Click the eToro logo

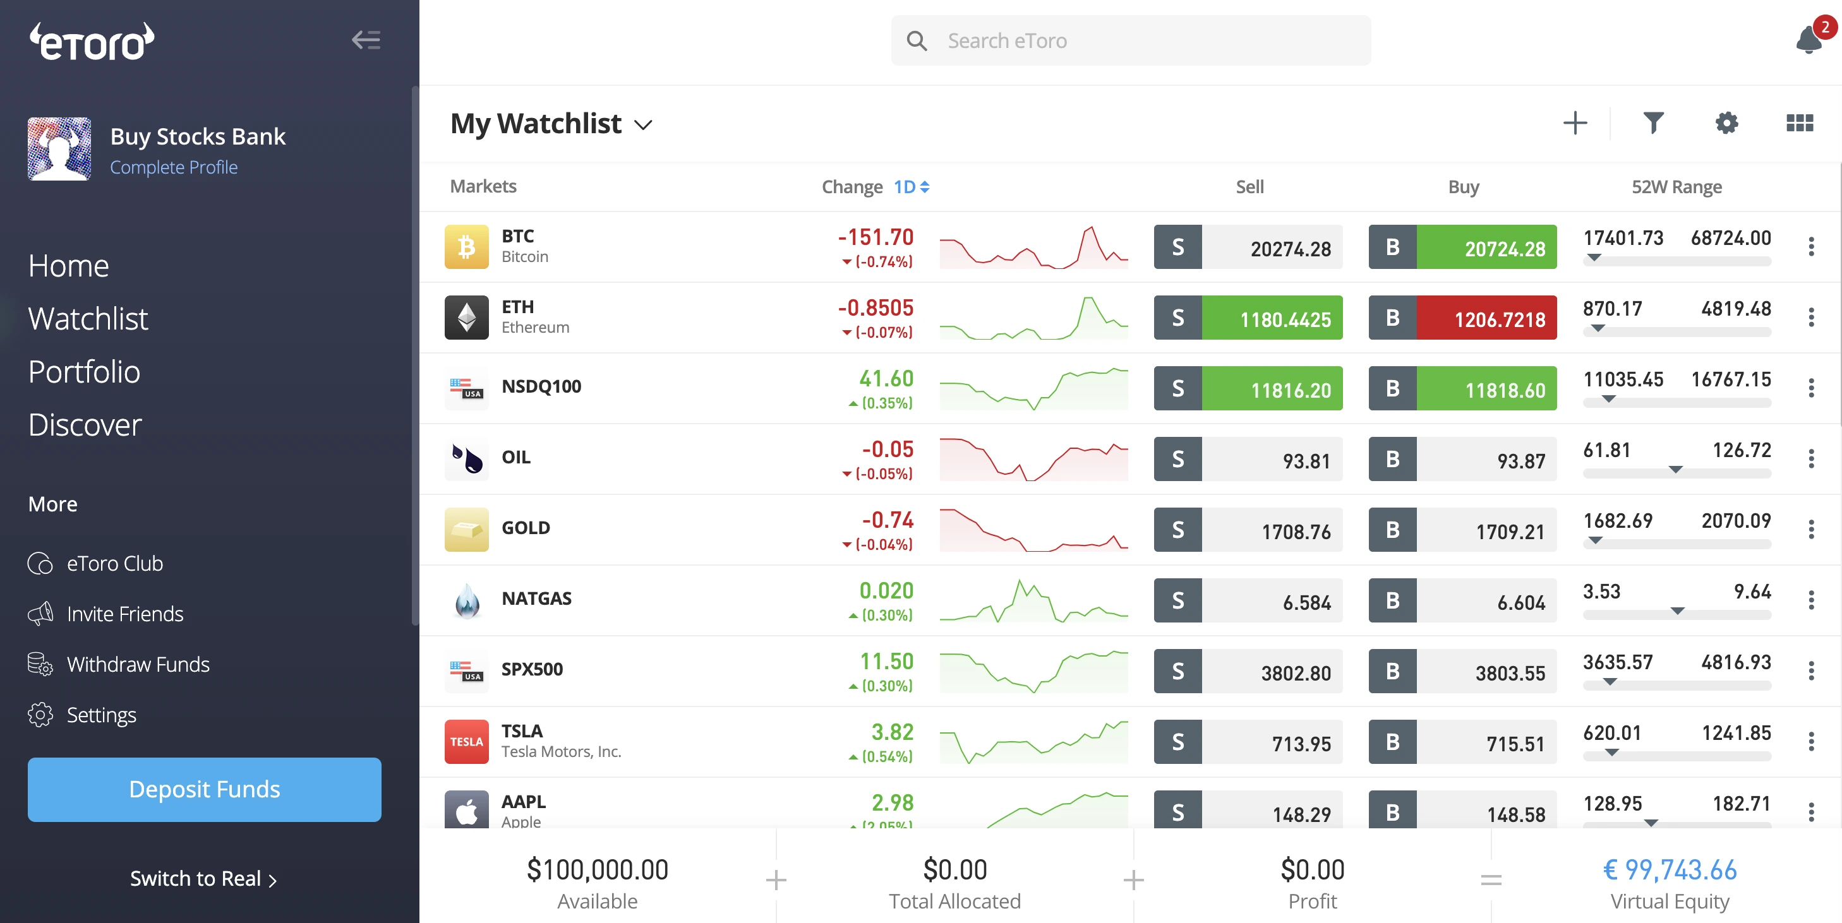coord(92,42)
